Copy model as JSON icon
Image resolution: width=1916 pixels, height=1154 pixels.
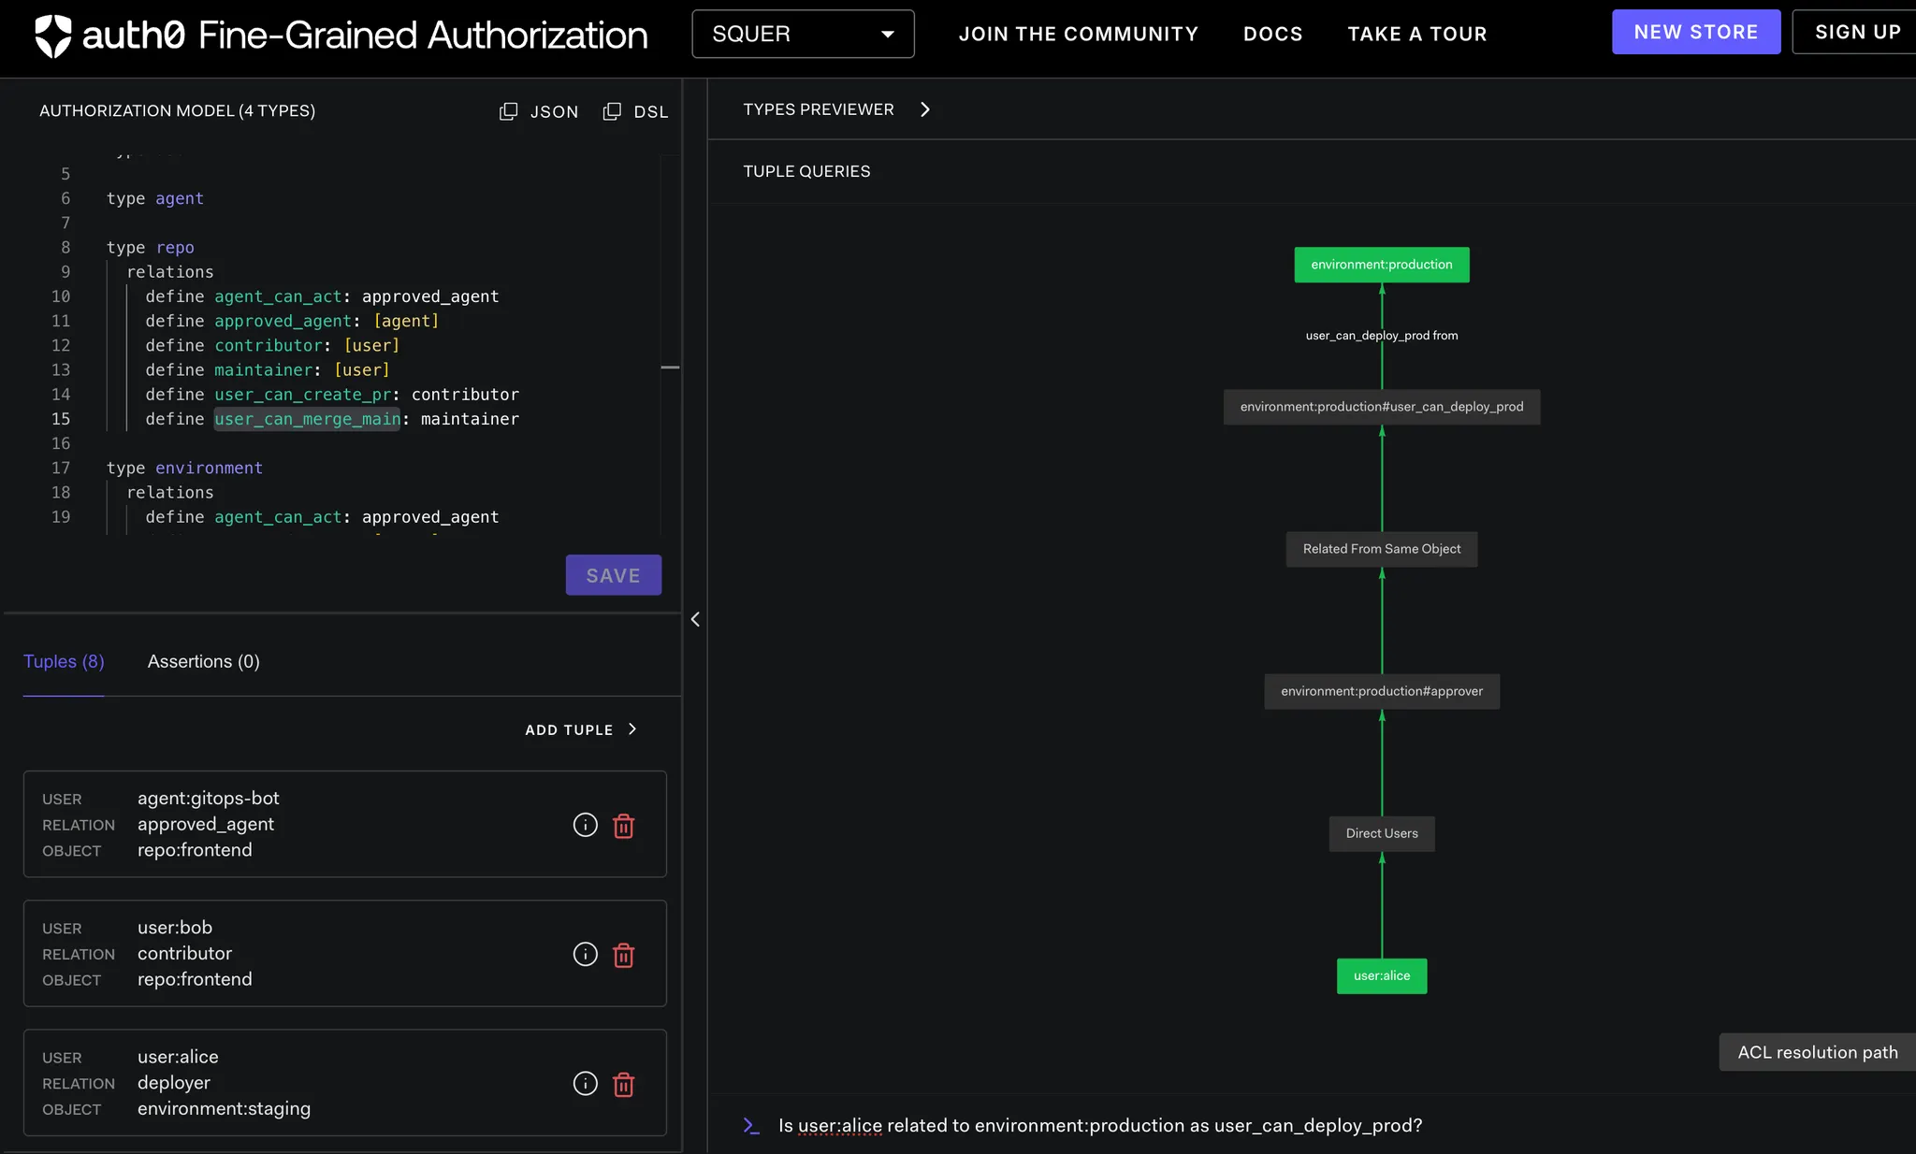(x=508, y=111)
